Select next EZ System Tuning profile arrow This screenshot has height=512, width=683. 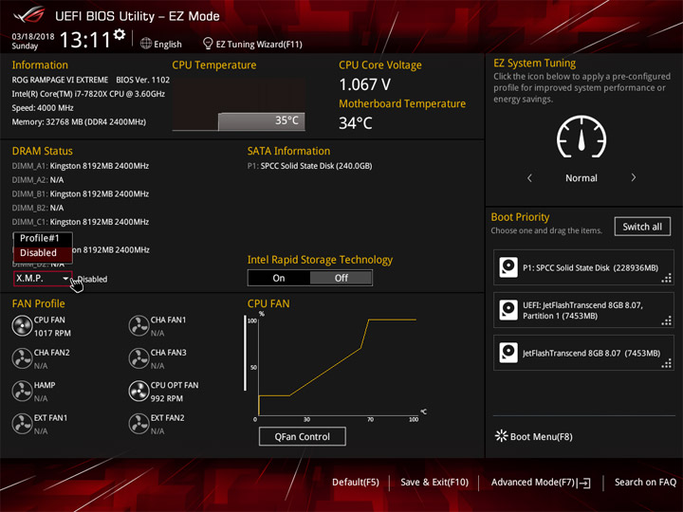click(634, 177)
